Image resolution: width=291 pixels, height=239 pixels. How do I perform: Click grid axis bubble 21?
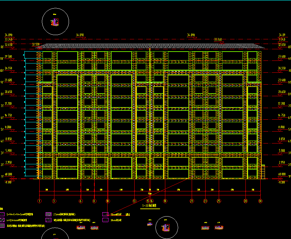click(x=191, y=201)
